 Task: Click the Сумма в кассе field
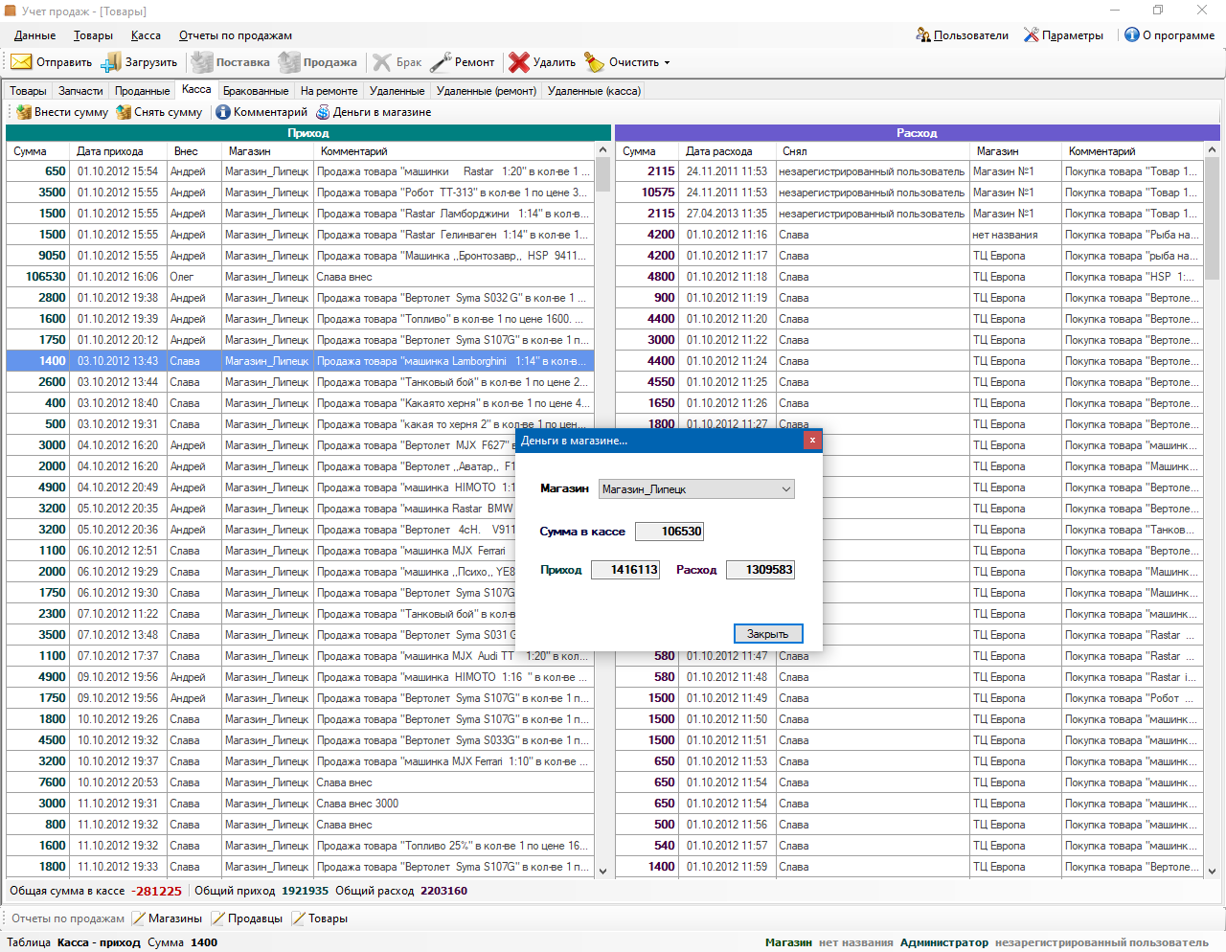670,532
